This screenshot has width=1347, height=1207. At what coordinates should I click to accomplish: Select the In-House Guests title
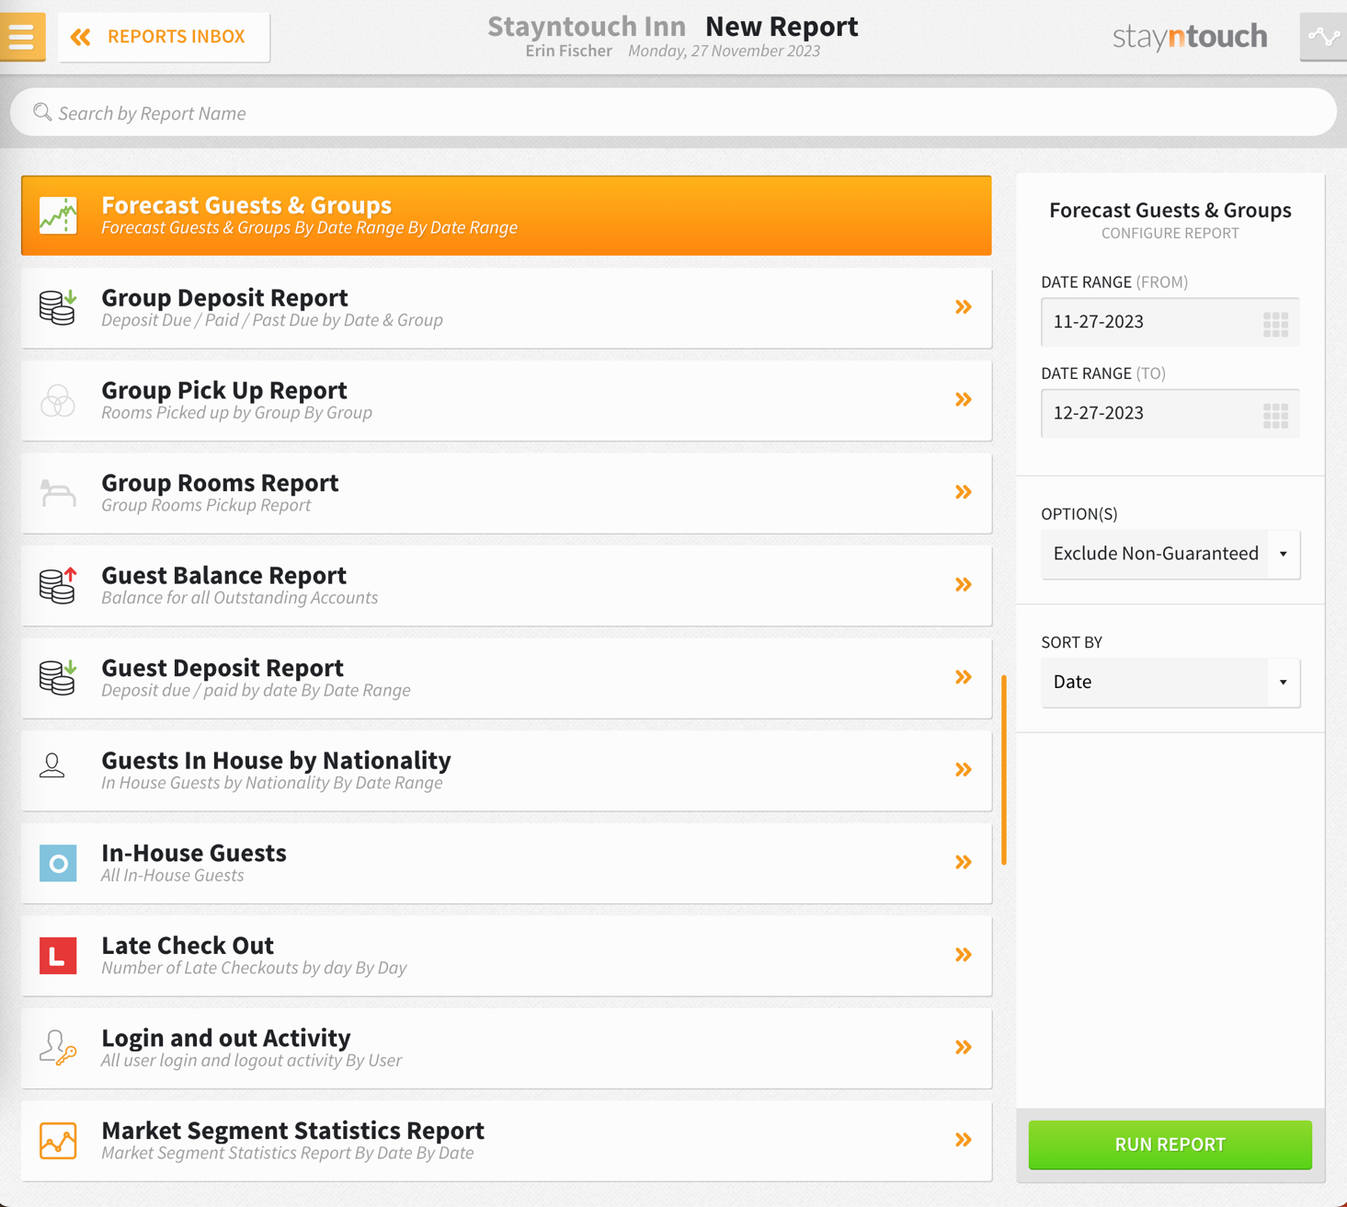(194, 853)
